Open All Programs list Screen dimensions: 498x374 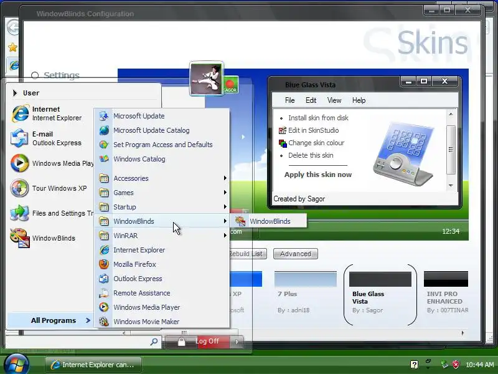[50, 320]
